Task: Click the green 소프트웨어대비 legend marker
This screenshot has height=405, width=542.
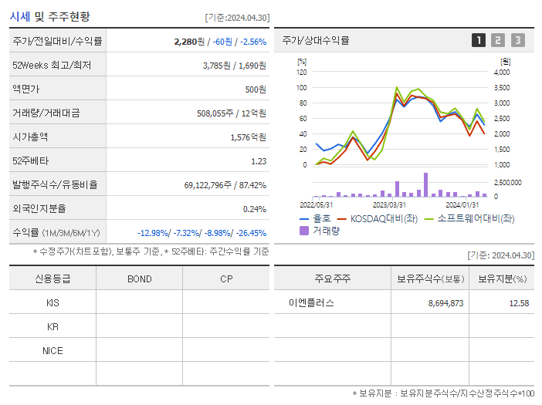Action: pos(429,219)
